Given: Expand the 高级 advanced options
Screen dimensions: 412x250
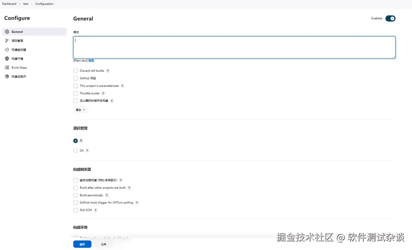Looking at the screenshot, I should click(80, 110).
